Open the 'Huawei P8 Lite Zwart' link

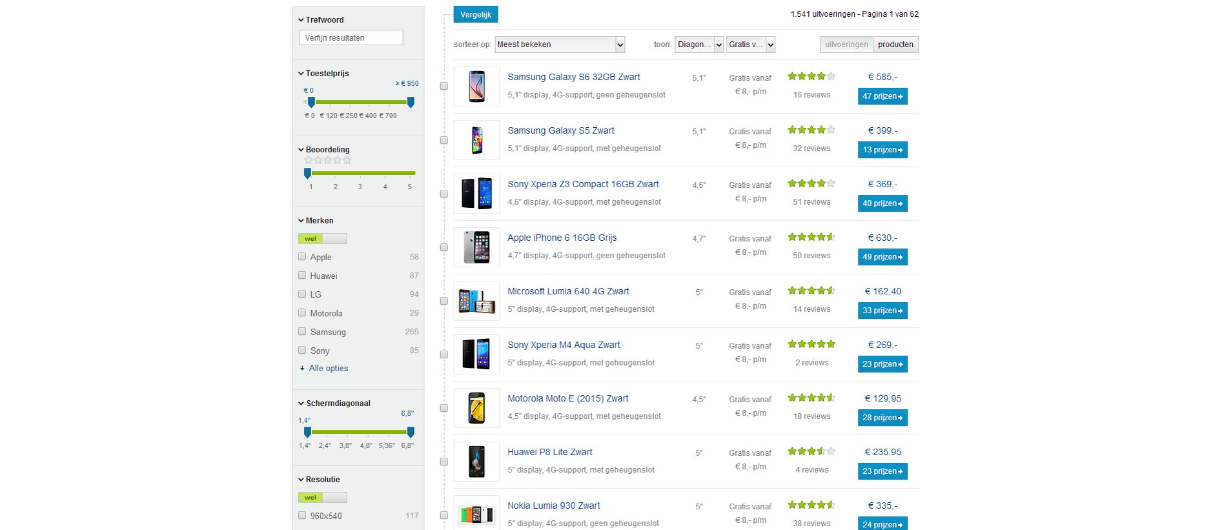(550, 452)
